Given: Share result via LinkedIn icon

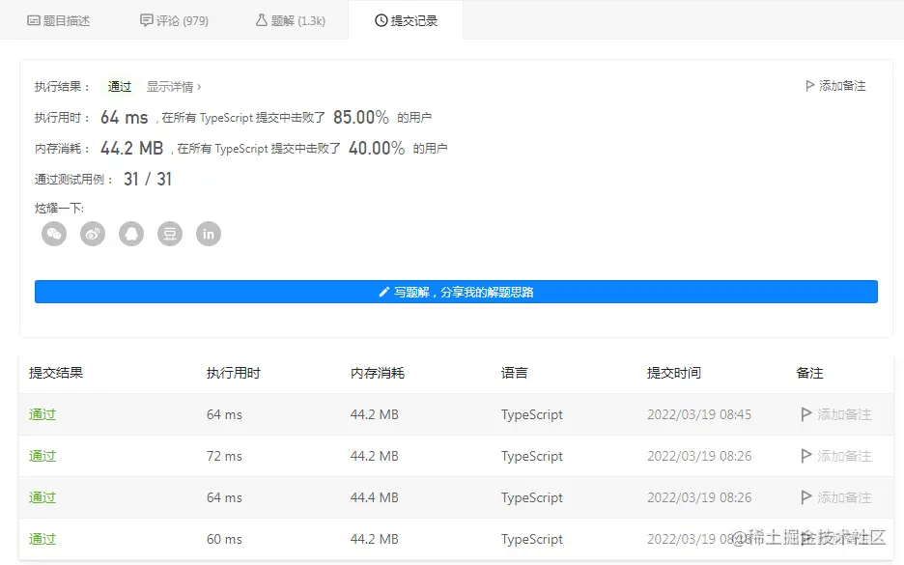Looking at the screenshot, I should [209, 234].
